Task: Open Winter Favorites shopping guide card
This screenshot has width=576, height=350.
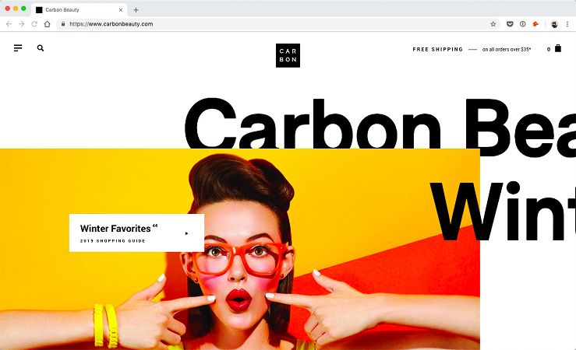Action: (136, 233)
